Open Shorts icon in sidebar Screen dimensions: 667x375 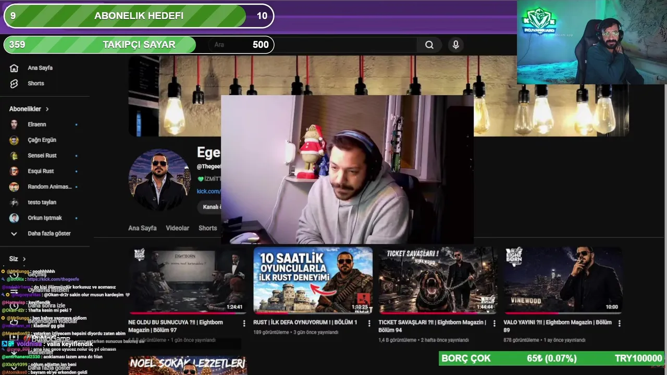pos(14,83)
